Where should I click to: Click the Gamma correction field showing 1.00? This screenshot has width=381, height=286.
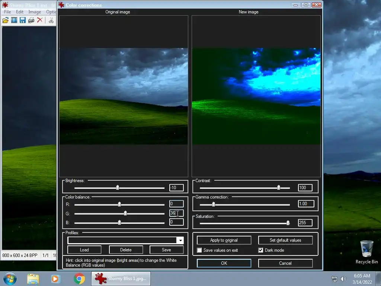point(306,204)
